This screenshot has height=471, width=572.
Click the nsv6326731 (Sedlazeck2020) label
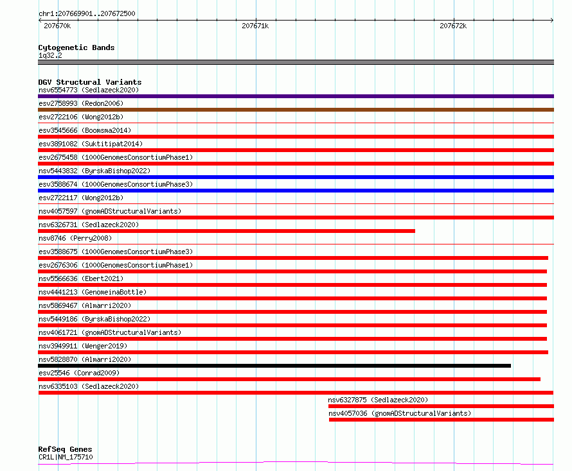point(89,225)
